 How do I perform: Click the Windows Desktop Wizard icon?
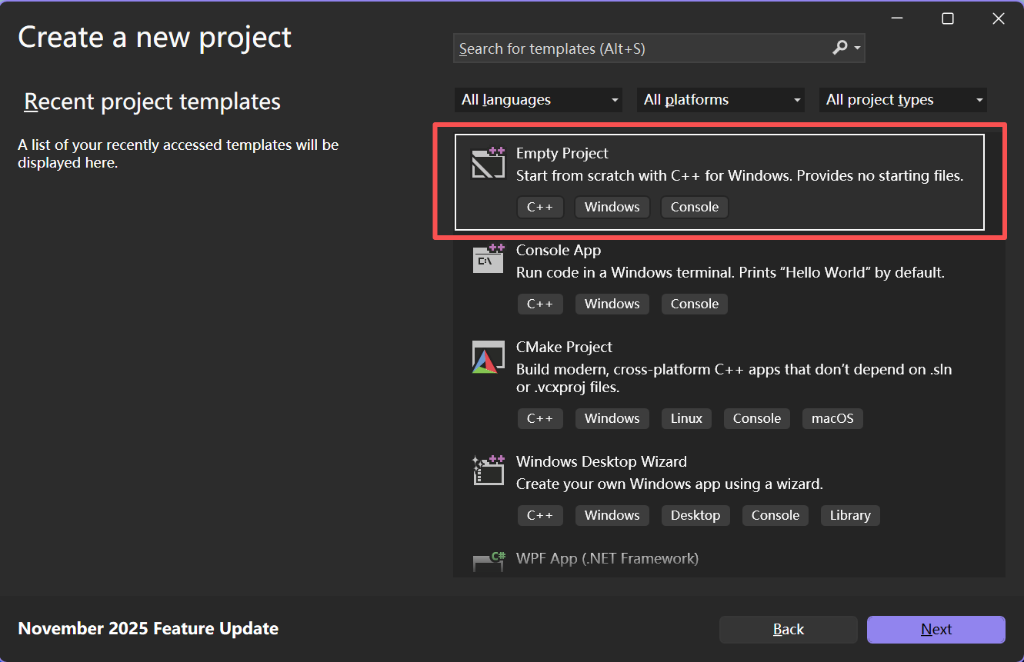[x=488, y=470]
